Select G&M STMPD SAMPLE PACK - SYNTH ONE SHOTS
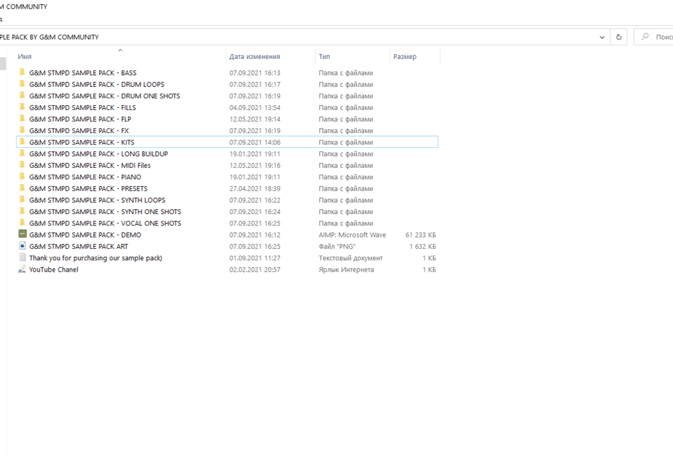Screen dimensions: 673x455 pyautogui.click(x=105, y=212)
